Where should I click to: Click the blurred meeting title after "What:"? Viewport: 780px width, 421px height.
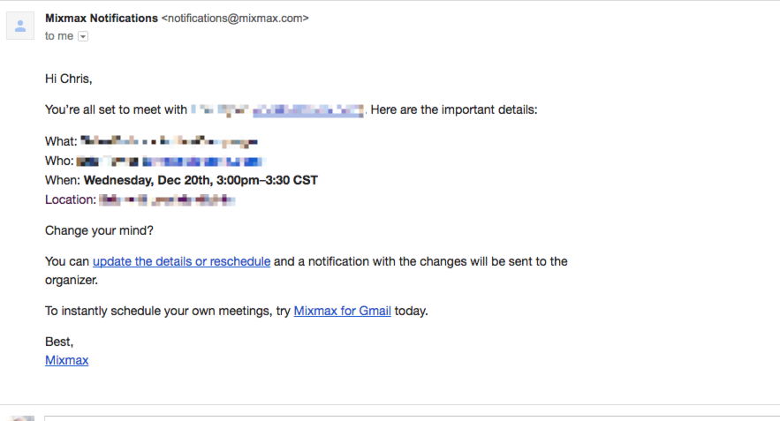[x=169, y=142]
